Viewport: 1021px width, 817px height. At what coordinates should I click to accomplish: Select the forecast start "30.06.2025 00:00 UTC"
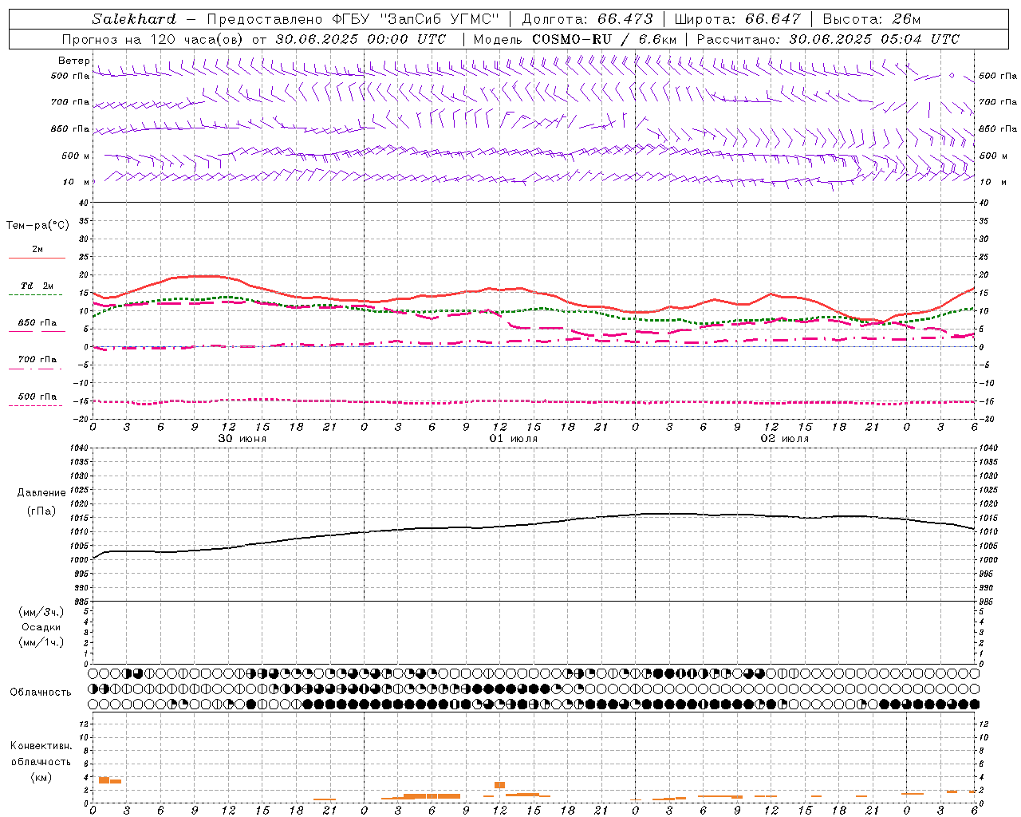tap(361, 39)
